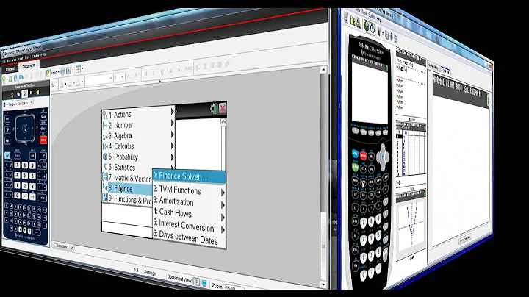529x297 pixels.
Task: Switch to the Documents tab
Action: (x=29, y=66)
